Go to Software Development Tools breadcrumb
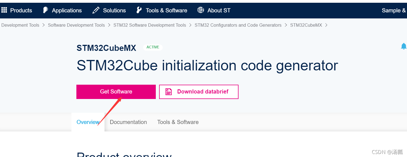The width and height of the screenshot is (407, 157). pos(76,25)
